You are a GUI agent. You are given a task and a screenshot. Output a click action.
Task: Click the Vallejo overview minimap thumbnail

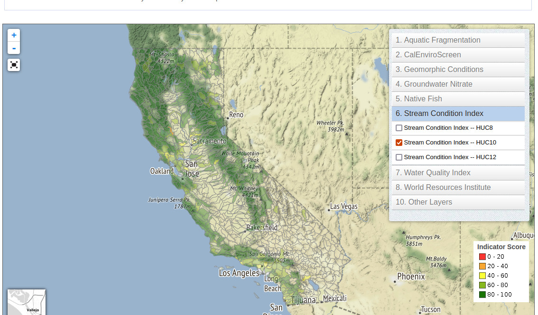pyautogui.click(x=27, y=302)
